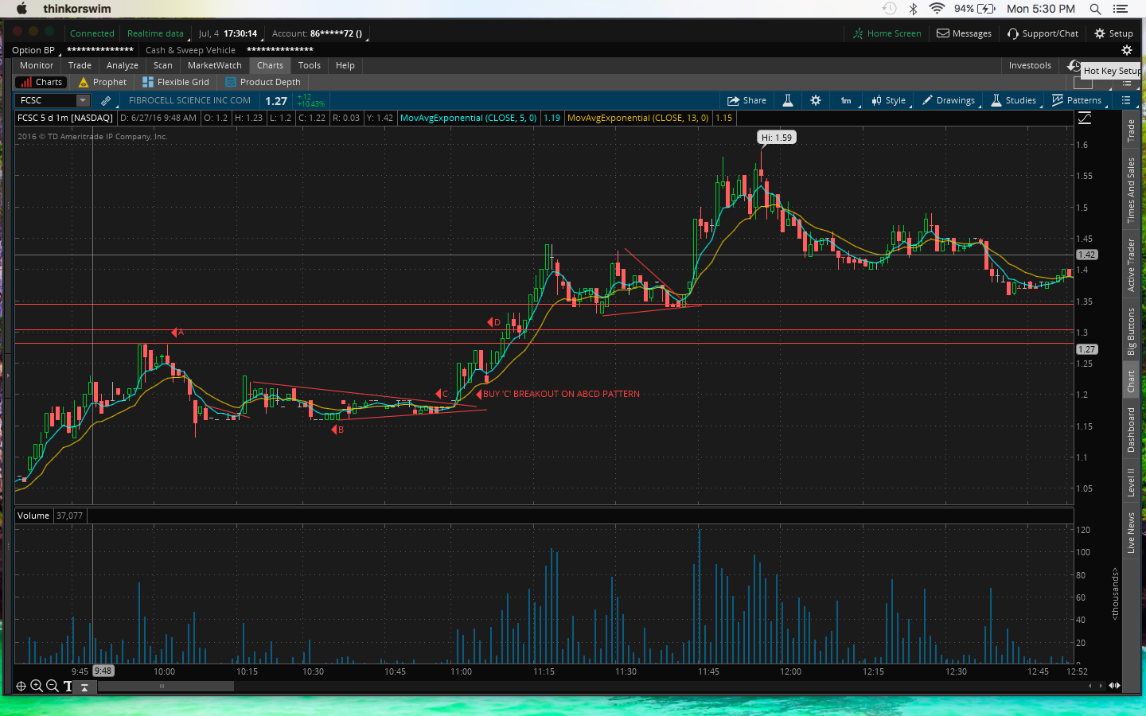Click the symbol link chain icon
This screenshot has height=716, width=1146.
(x=106, y=100)
